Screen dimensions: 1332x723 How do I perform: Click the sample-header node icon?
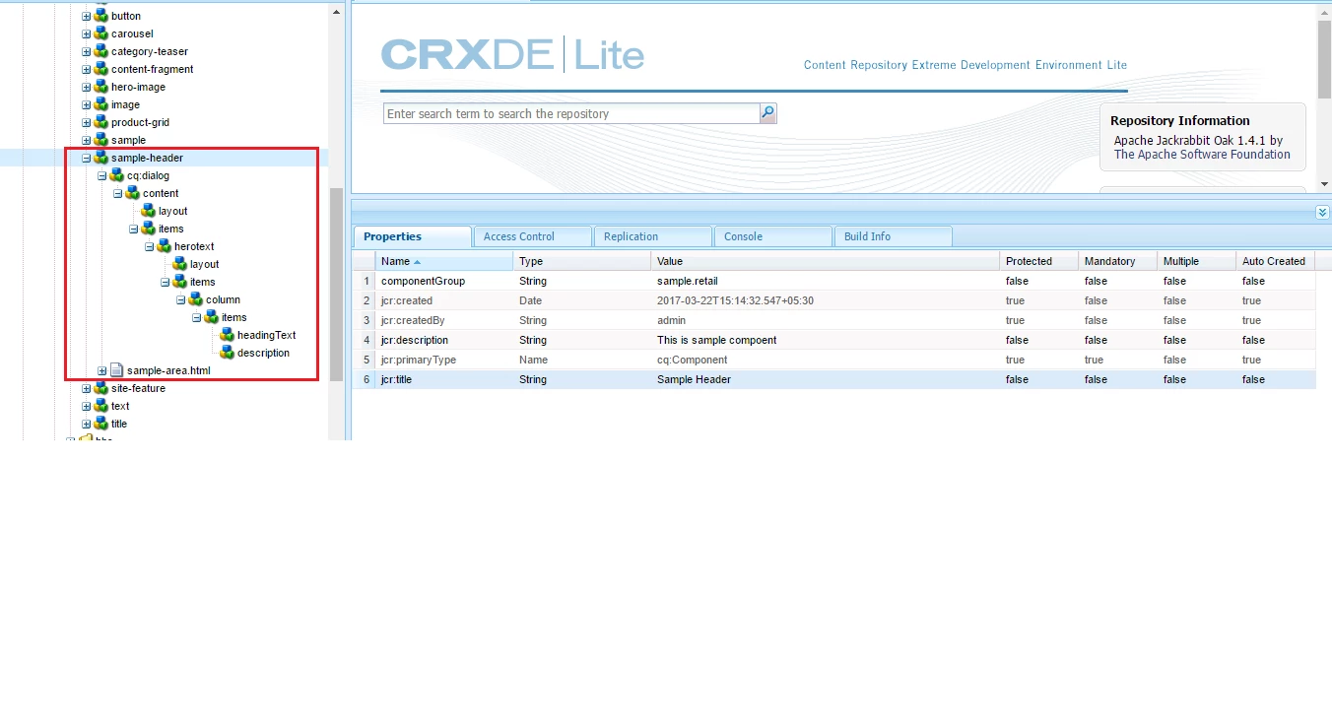100,158
